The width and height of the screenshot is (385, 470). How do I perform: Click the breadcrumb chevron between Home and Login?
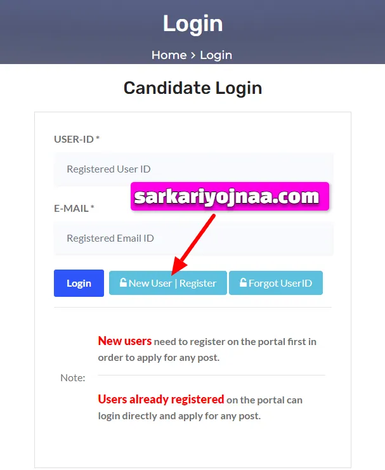click(193, 55)
